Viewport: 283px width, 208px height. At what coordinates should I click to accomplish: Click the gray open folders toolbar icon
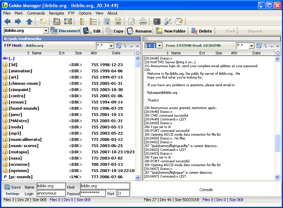(x=57, y=21)
